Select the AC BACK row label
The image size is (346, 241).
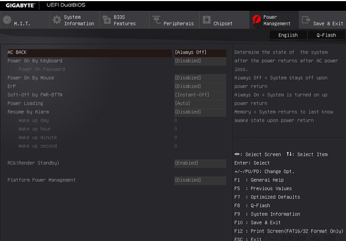pos(17,52)
